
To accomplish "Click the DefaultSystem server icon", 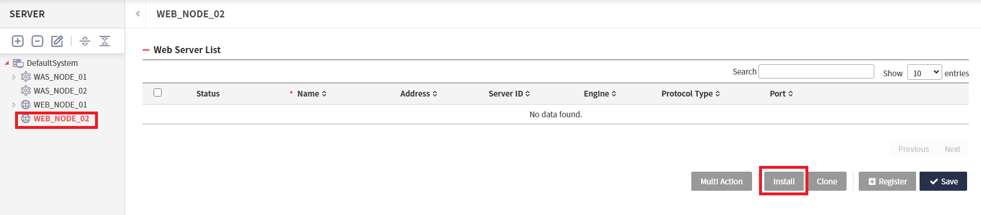I will tap(18, 63).
